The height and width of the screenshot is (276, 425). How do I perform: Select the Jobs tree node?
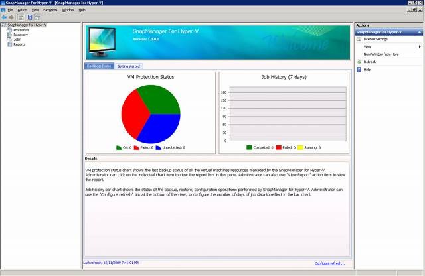coord(17,40)
